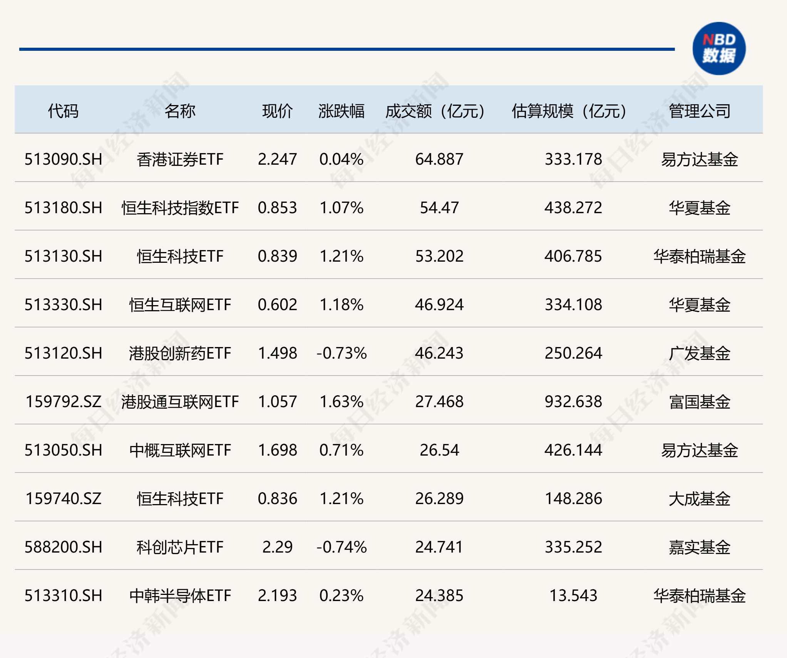Viewport: 787px width, 658px height.
Task: Click scale value 13.543
Action: pos(573,596)
